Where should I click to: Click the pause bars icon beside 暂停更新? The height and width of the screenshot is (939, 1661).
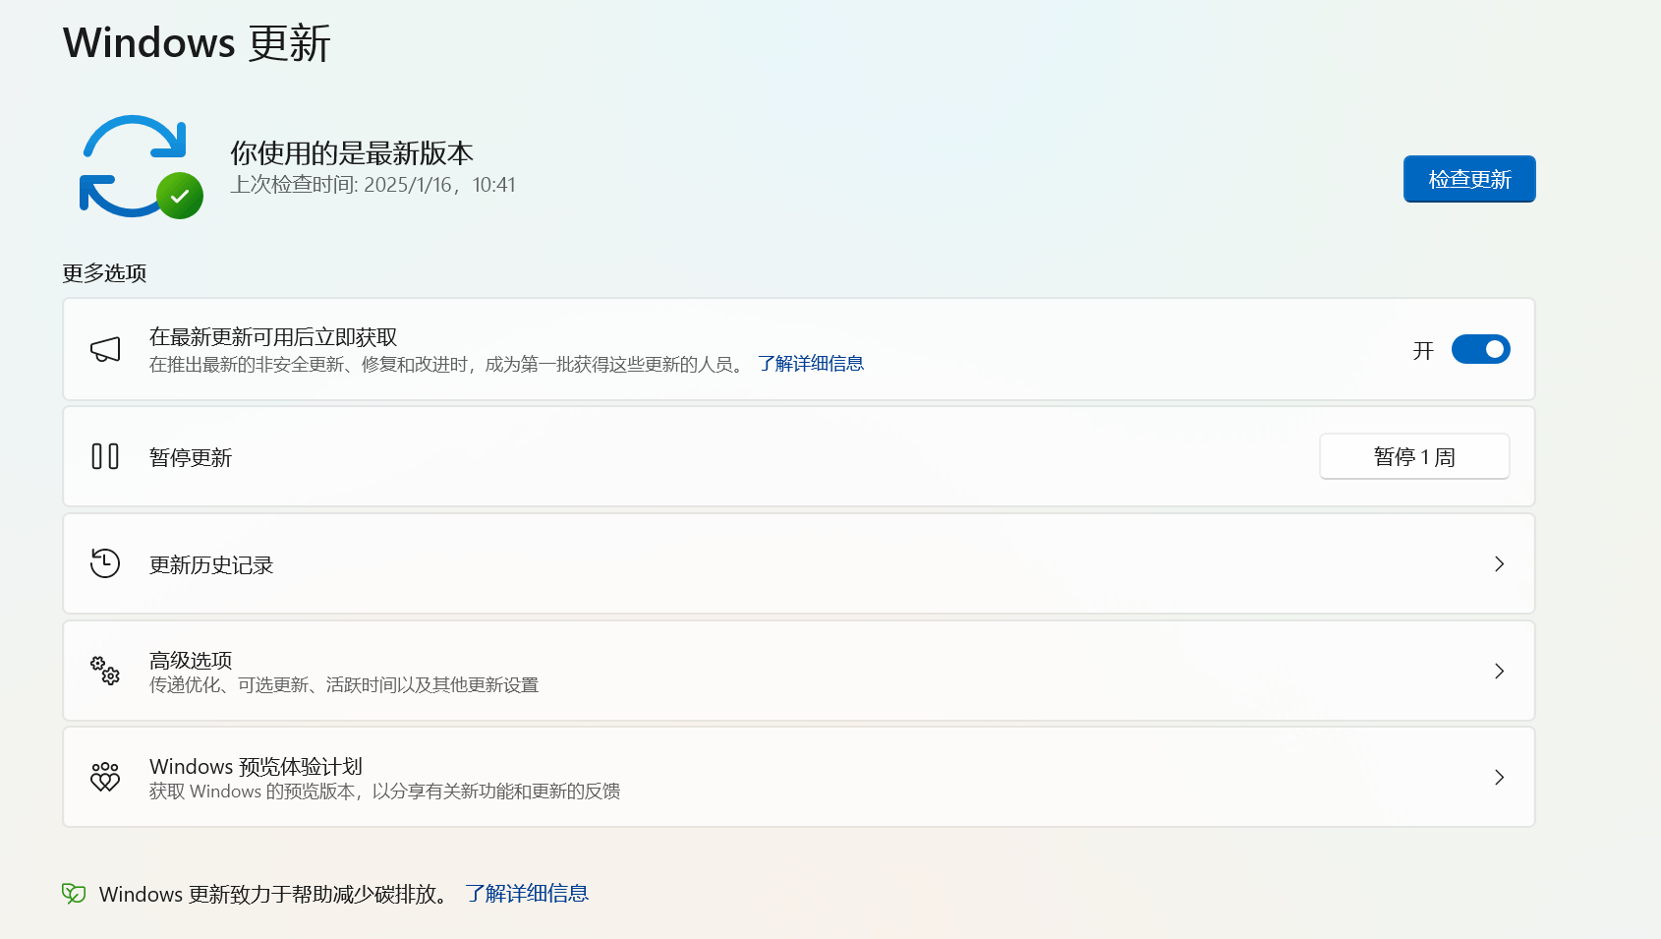click(x=105, y=456)
